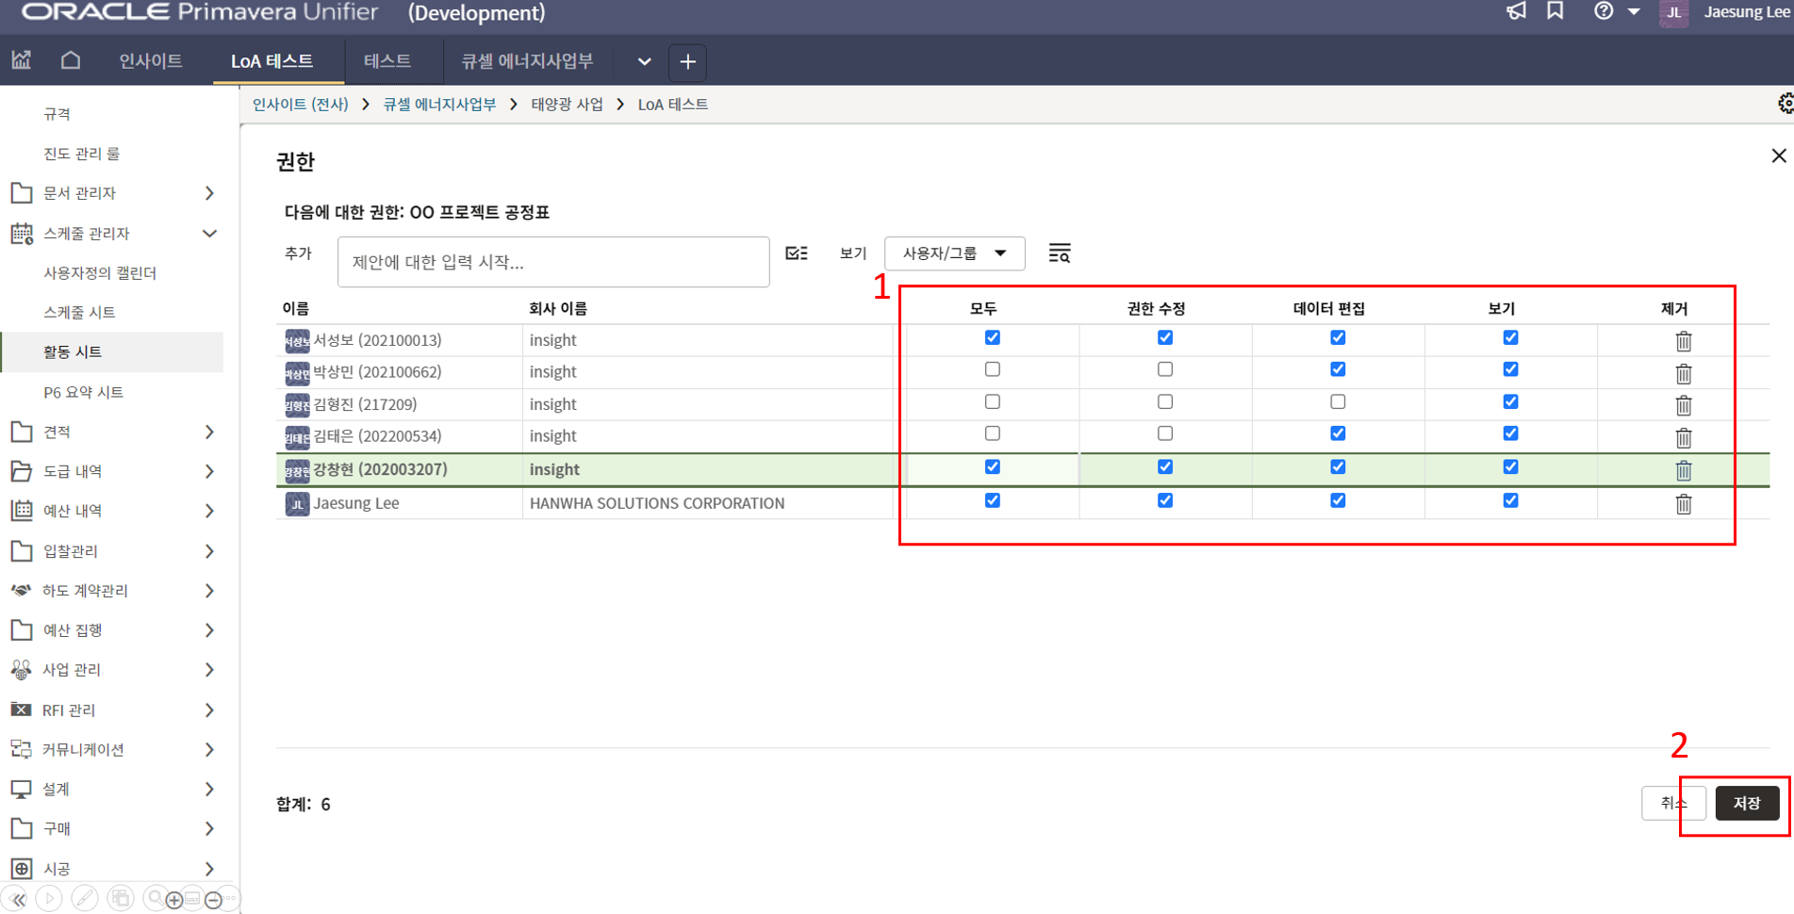The width and height of the screenshot is (1794, 914).
Task: Click the trash icon for Jaesung Lee
Action: [x=1683, y=504]
